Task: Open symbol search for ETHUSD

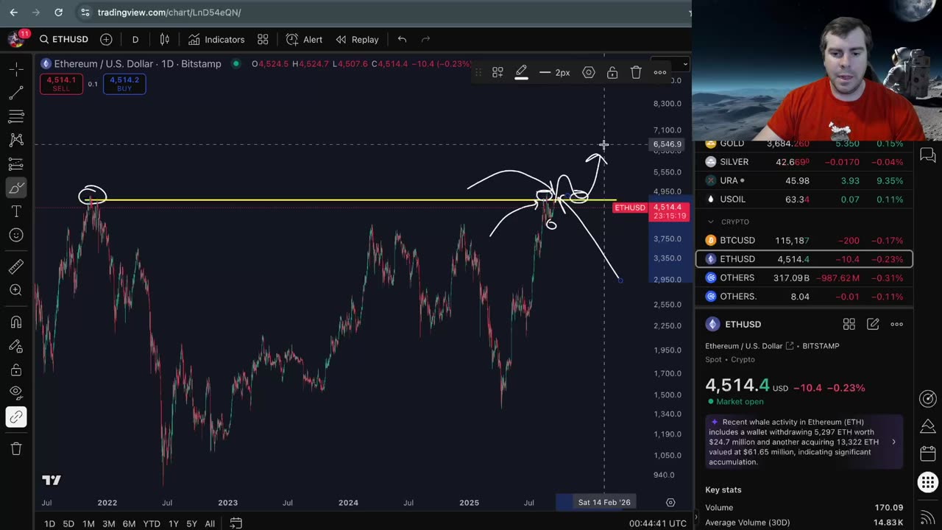Action: click(x=64, y=39)
